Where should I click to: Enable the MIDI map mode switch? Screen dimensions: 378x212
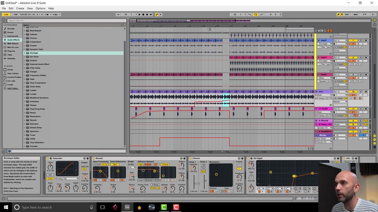point(356,15)
